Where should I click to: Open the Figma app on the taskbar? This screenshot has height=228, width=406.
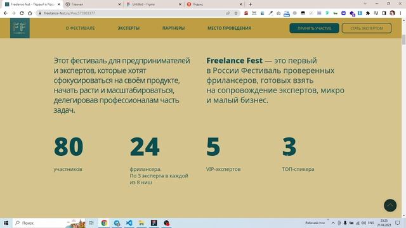(154, 222)
